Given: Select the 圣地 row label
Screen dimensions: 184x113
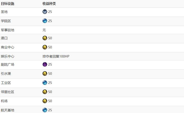Looking at the screenshot, I should click(4, 12).
